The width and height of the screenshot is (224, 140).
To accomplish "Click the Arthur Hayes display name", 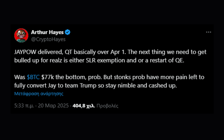I will 47,33.
